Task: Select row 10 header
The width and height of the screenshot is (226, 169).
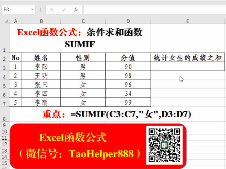Action: tap(5, 131)
